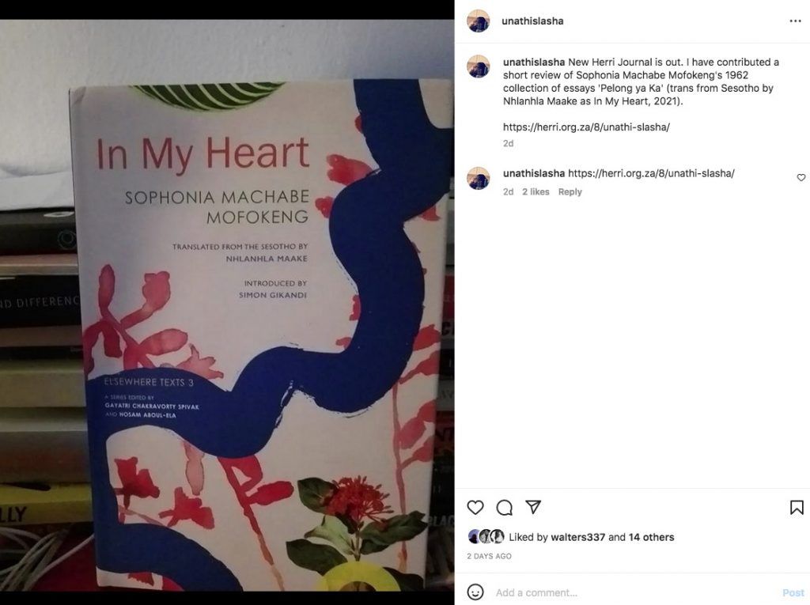
Task: Focus the Add a comment field
Action: pos(635,592)
